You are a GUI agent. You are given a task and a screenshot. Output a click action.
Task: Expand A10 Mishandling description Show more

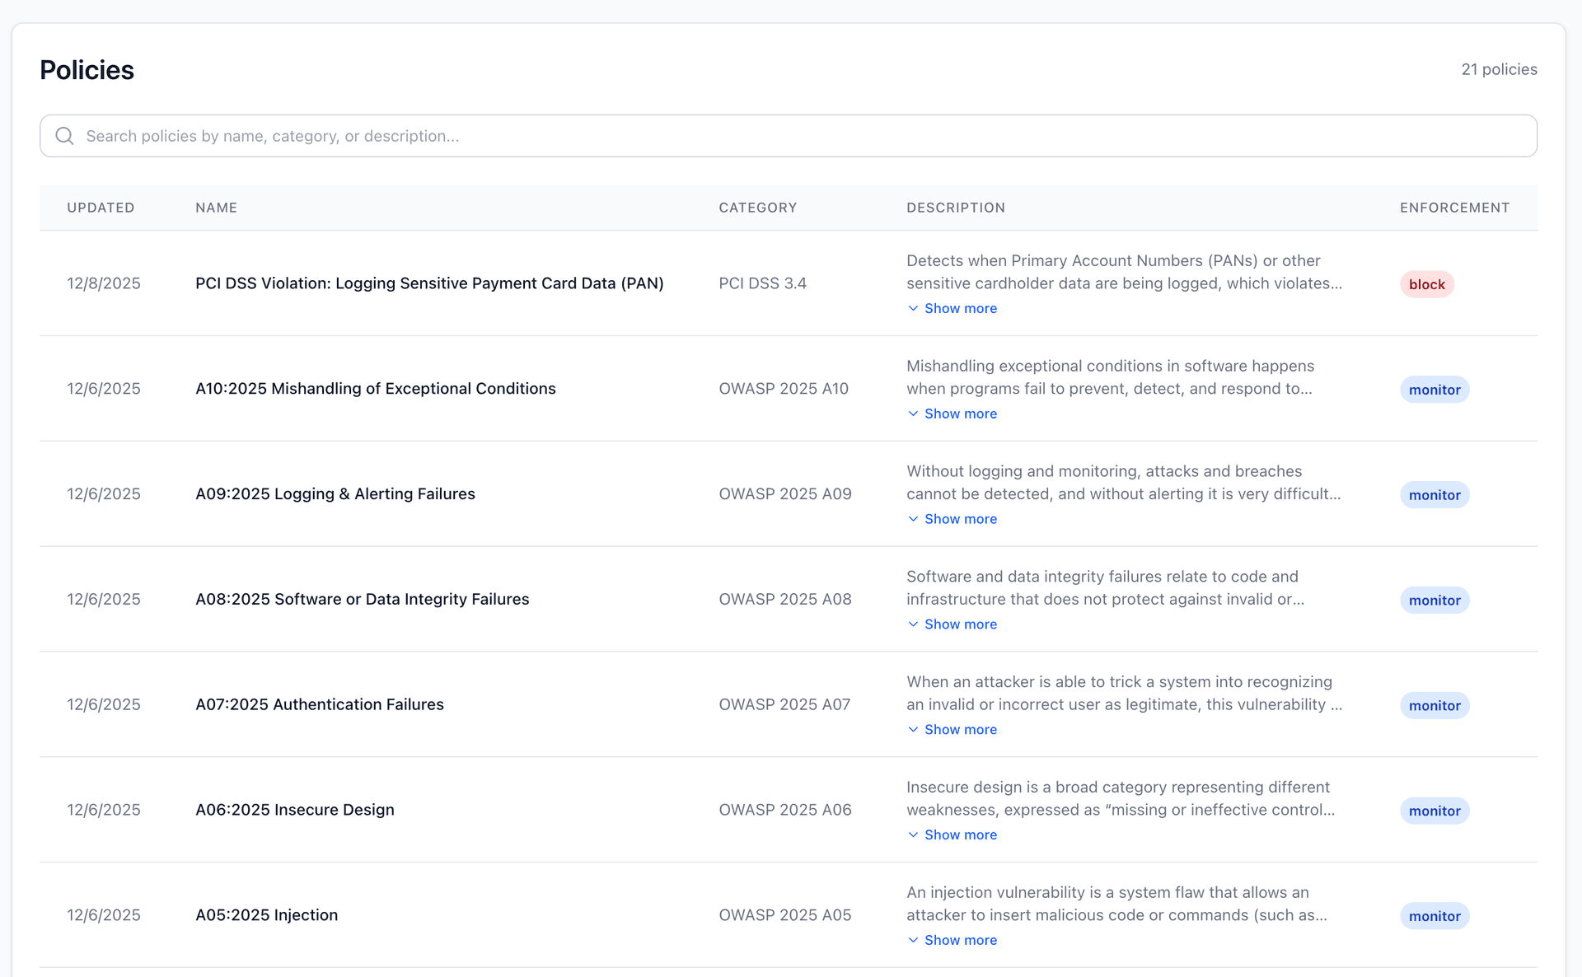point(952,414)
